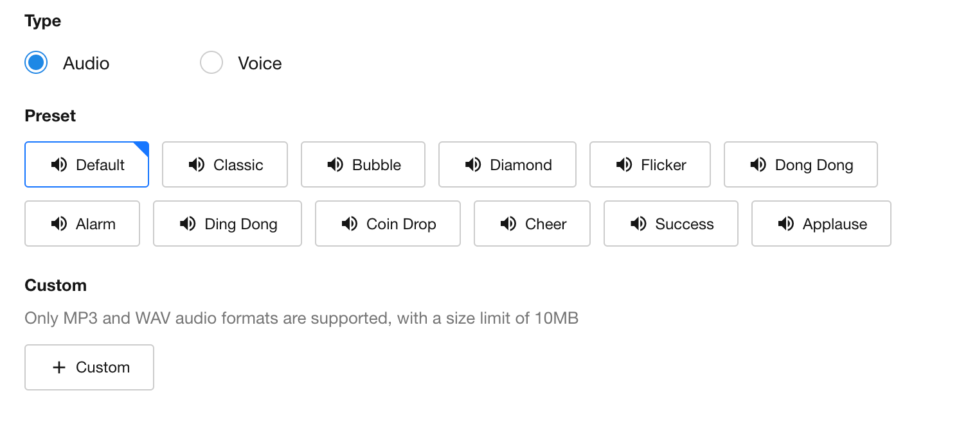Screen dimensions: 968x447
Task: Click the Dong Dong speaker icon
Action: tap(758, 165)
